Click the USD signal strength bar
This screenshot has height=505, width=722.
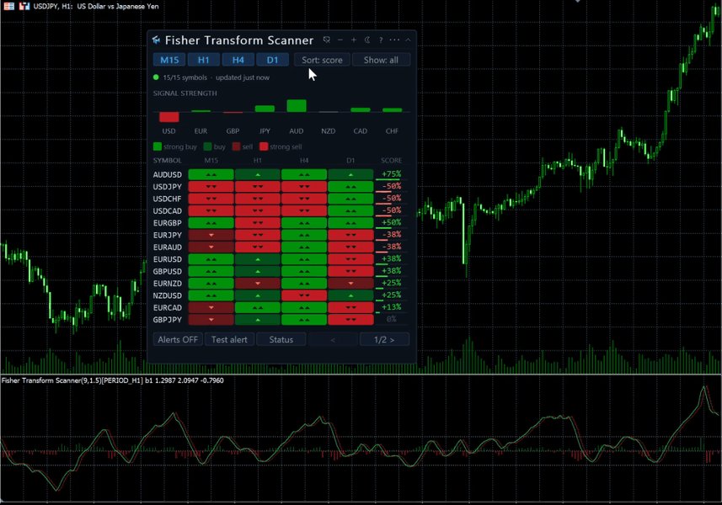tap(169, 117)
